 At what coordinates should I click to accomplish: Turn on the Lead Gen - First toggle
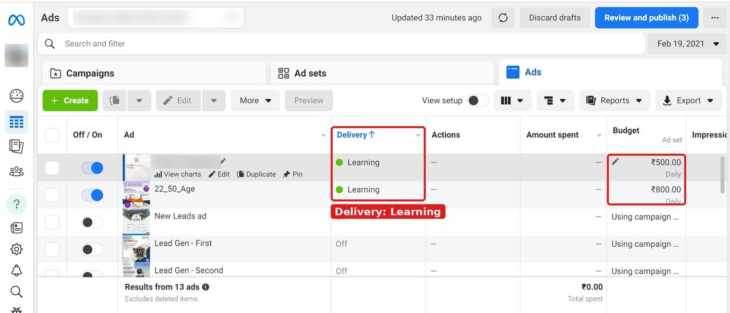[x=92, y=249]
